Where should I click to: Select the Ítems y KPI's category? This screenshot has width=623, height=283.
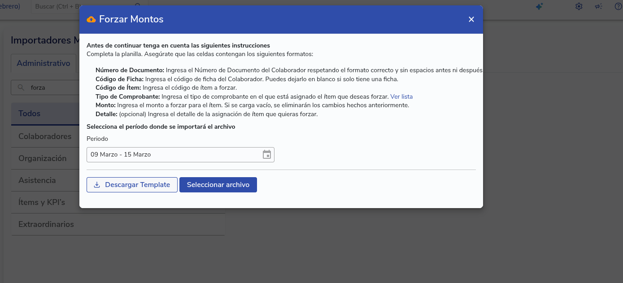point(42,202)
